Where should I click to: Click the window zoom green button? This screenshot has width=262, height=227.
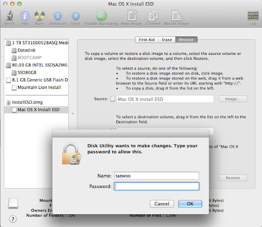click(x=20, y=4)
